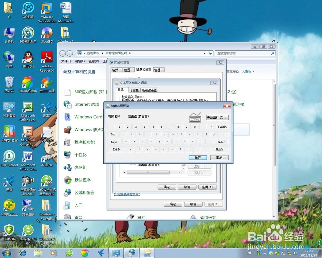The height and width of the screenshot is (258, 322).
Task: Click 更改图标 button in keyboard preview
Action: coord(217,117)
